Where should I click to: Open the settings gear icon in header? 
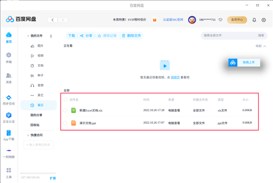pos(263,20)
